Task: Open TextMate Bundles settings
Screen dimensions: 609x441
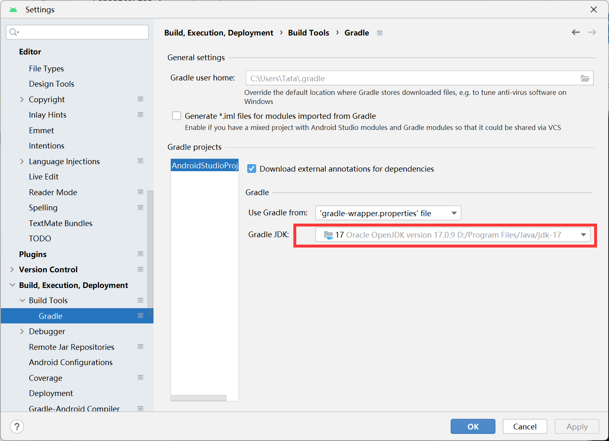Action: (61, 223)
